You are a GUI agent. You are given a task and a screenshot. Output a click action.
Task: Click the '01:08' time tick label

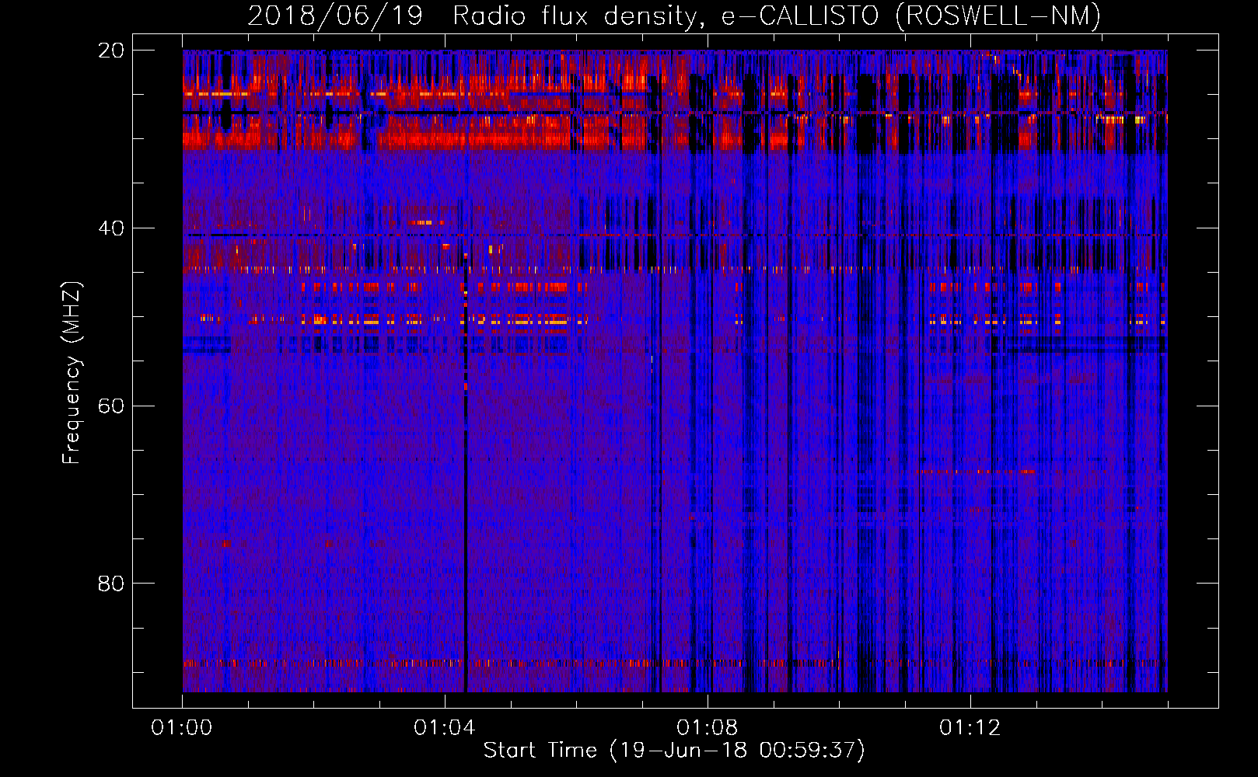coord(708,728)
